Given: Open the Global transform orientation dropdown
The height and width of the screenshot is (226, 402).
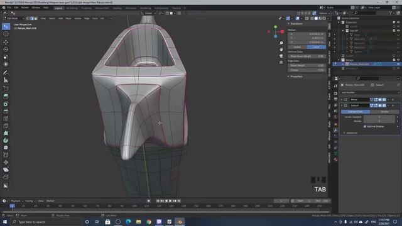Looking at the screenshot, I should (148, 13).
